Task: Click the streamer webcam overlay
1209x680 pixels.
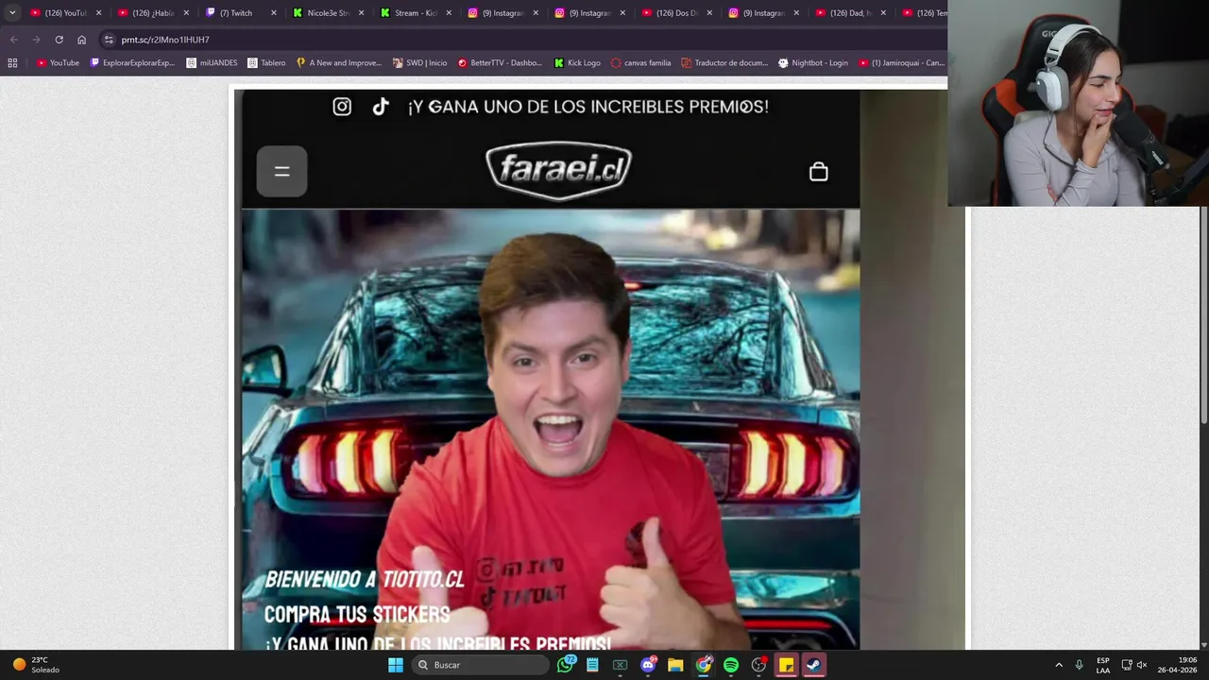Action: (x=1078, y=103)
